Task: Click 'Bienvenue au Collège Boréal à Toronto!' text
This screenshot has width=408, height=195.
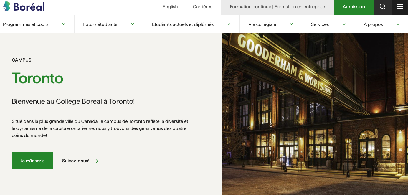Action: click(73, 102)
